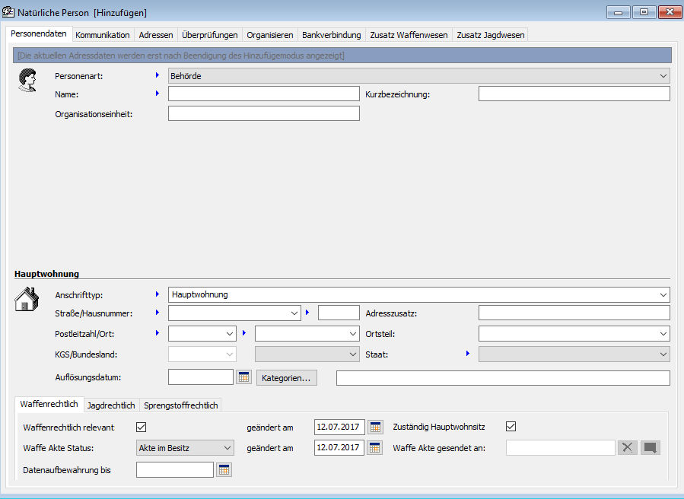Screen dimensions: 684x499
Task: Open calendar for Waffe Akte Status date
Action: (x=376, y=448)
